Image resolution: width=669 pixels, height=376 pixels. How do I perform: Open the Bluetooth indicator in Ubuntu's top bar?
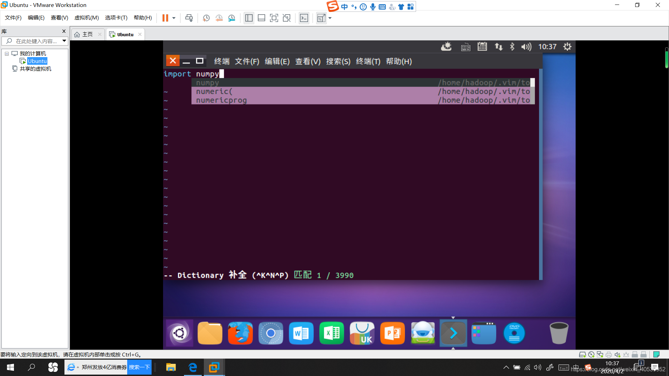[512, 46]
